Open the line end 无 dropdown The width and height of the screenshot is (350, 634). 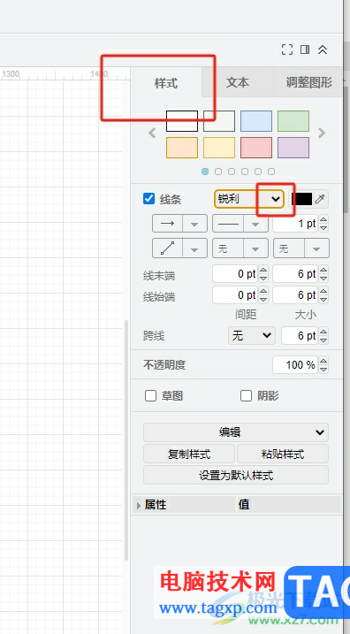click(x=301, y=248)
